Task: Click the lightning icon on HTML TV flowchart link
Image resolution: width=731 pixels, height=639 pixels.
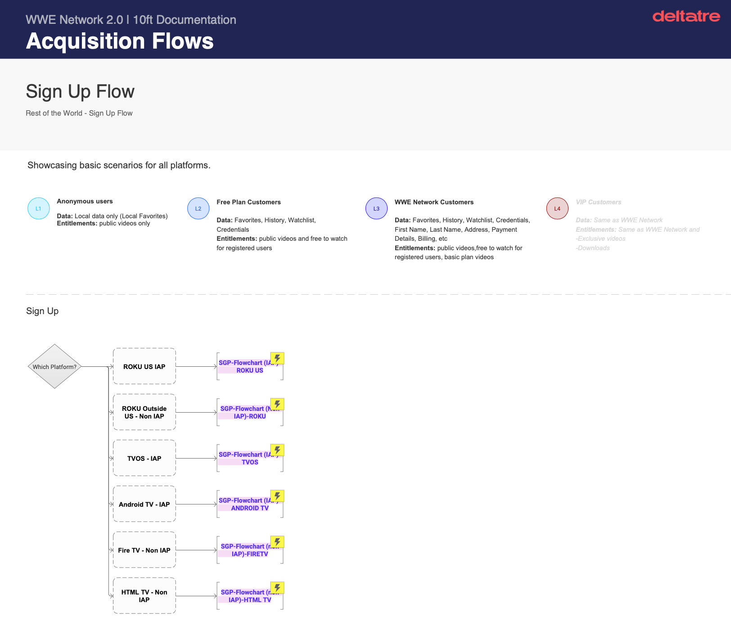Action: (x=277, y=588)
